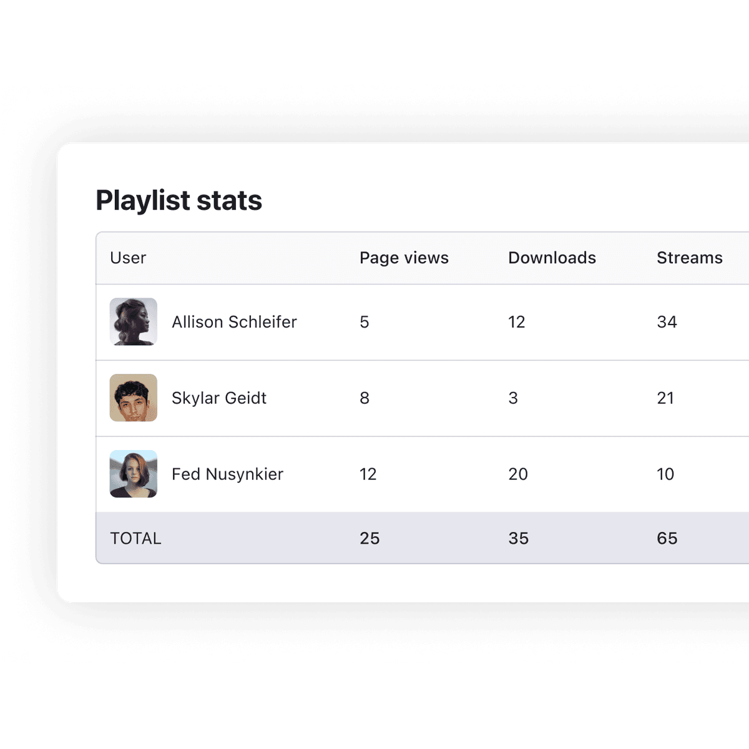Screen dimensions: 749x749
Task: Click Allison Schleifer's streams count 34
Action: coord(667,322)
